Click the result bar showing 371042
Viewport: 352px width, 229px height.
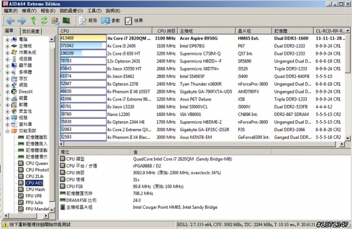(x=83, y=46)
